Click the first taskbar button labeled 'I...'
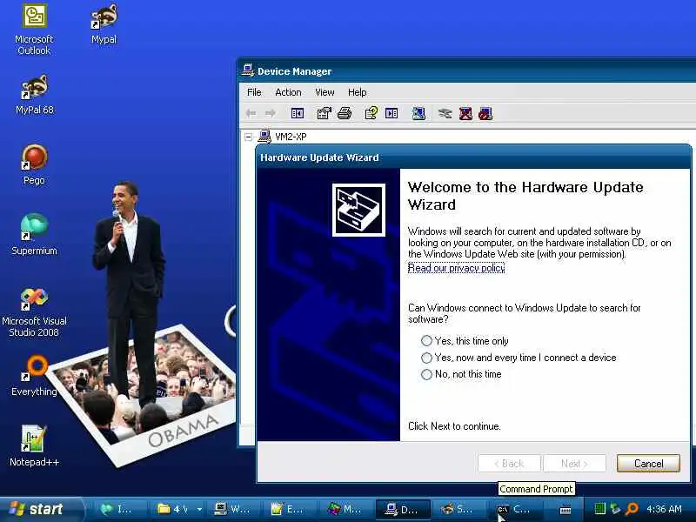Image resolution: width=696 pixels, height=522 pixels. click(x=119, y=509)
